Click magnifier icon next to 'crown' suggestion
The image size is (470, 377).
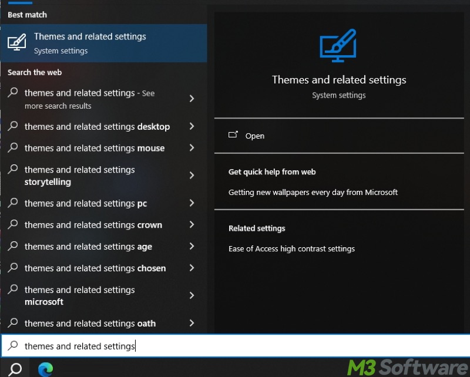pyautogui.click(x=13, y=224)
